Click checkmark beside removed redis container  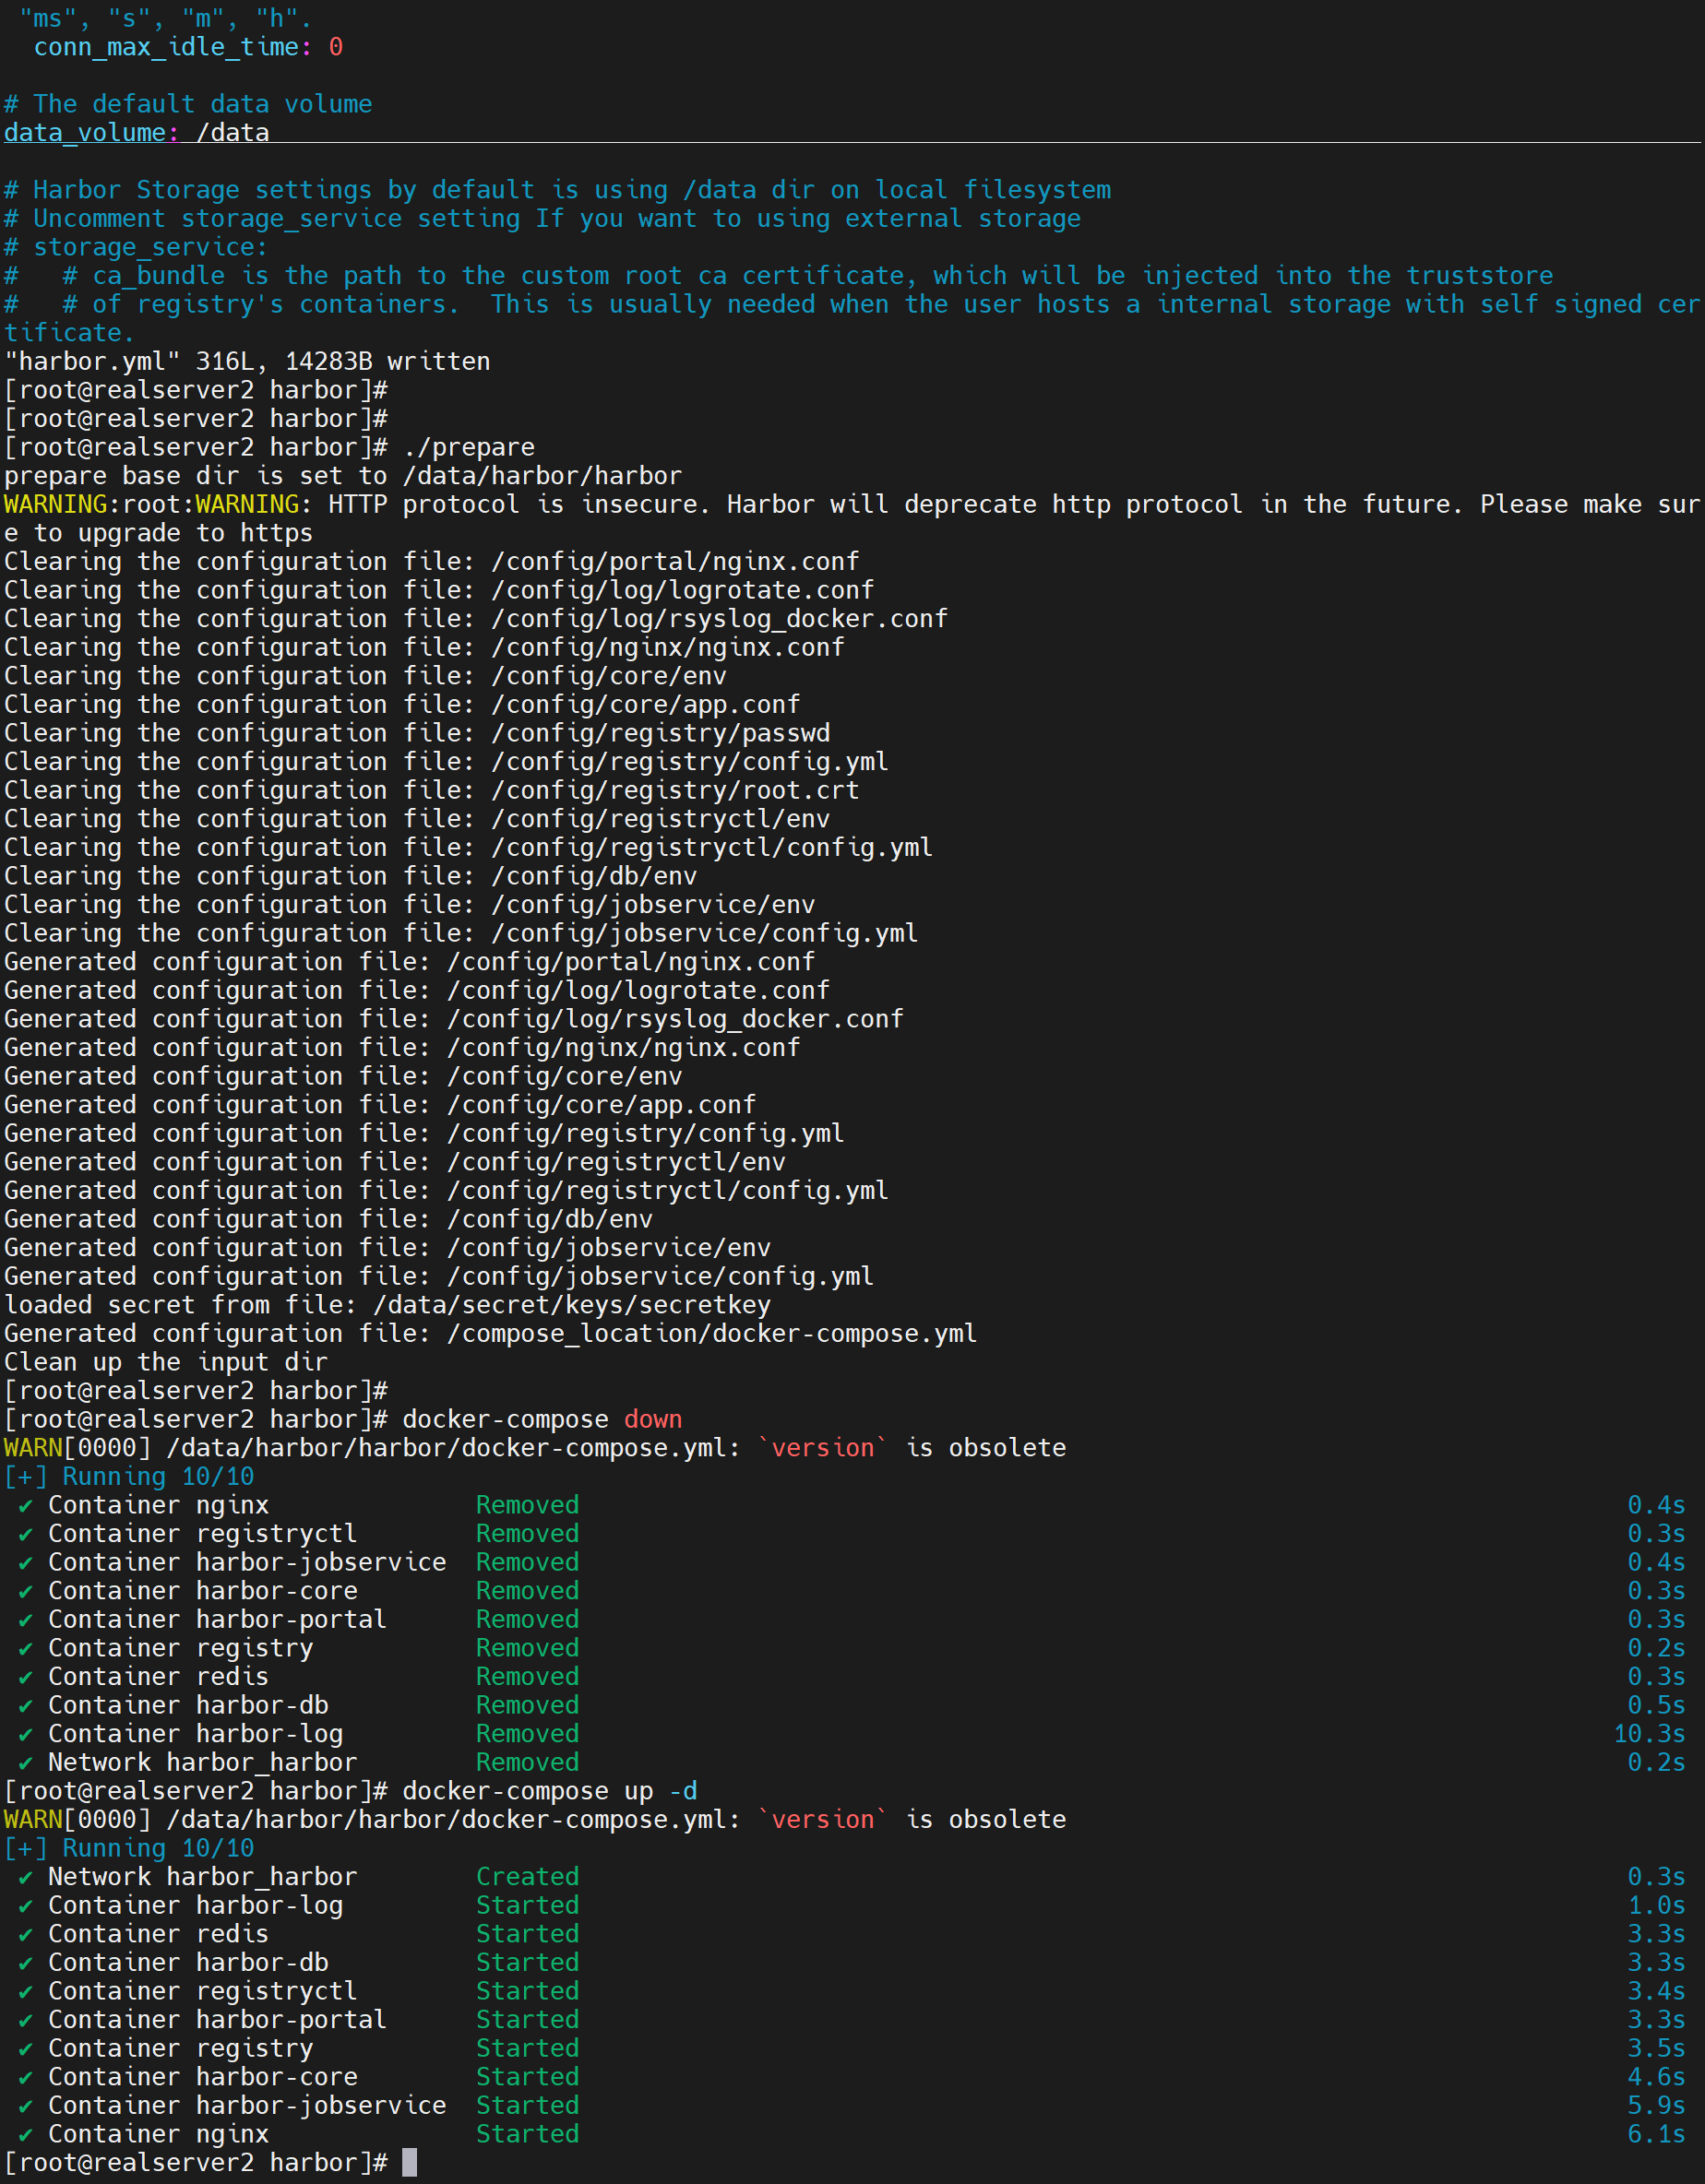[25, 1677]
